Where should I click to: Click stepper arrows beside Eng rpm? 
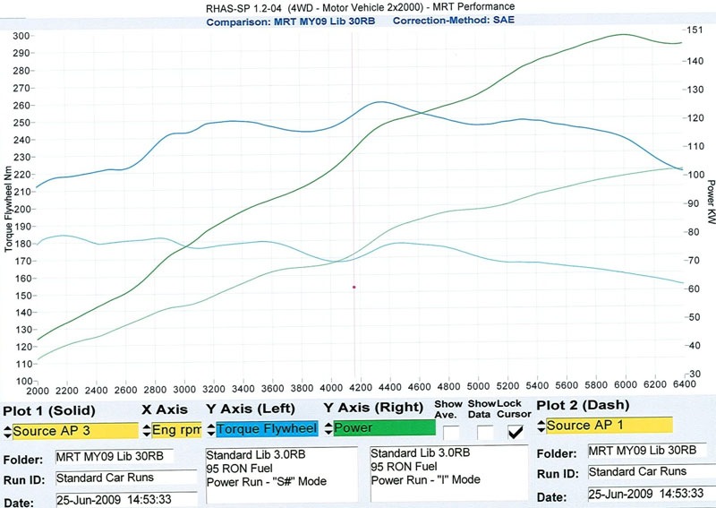tap(147, 430)
